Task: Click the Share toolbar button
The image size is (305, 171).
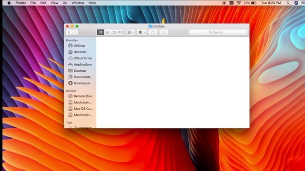Action: point(153,32)
